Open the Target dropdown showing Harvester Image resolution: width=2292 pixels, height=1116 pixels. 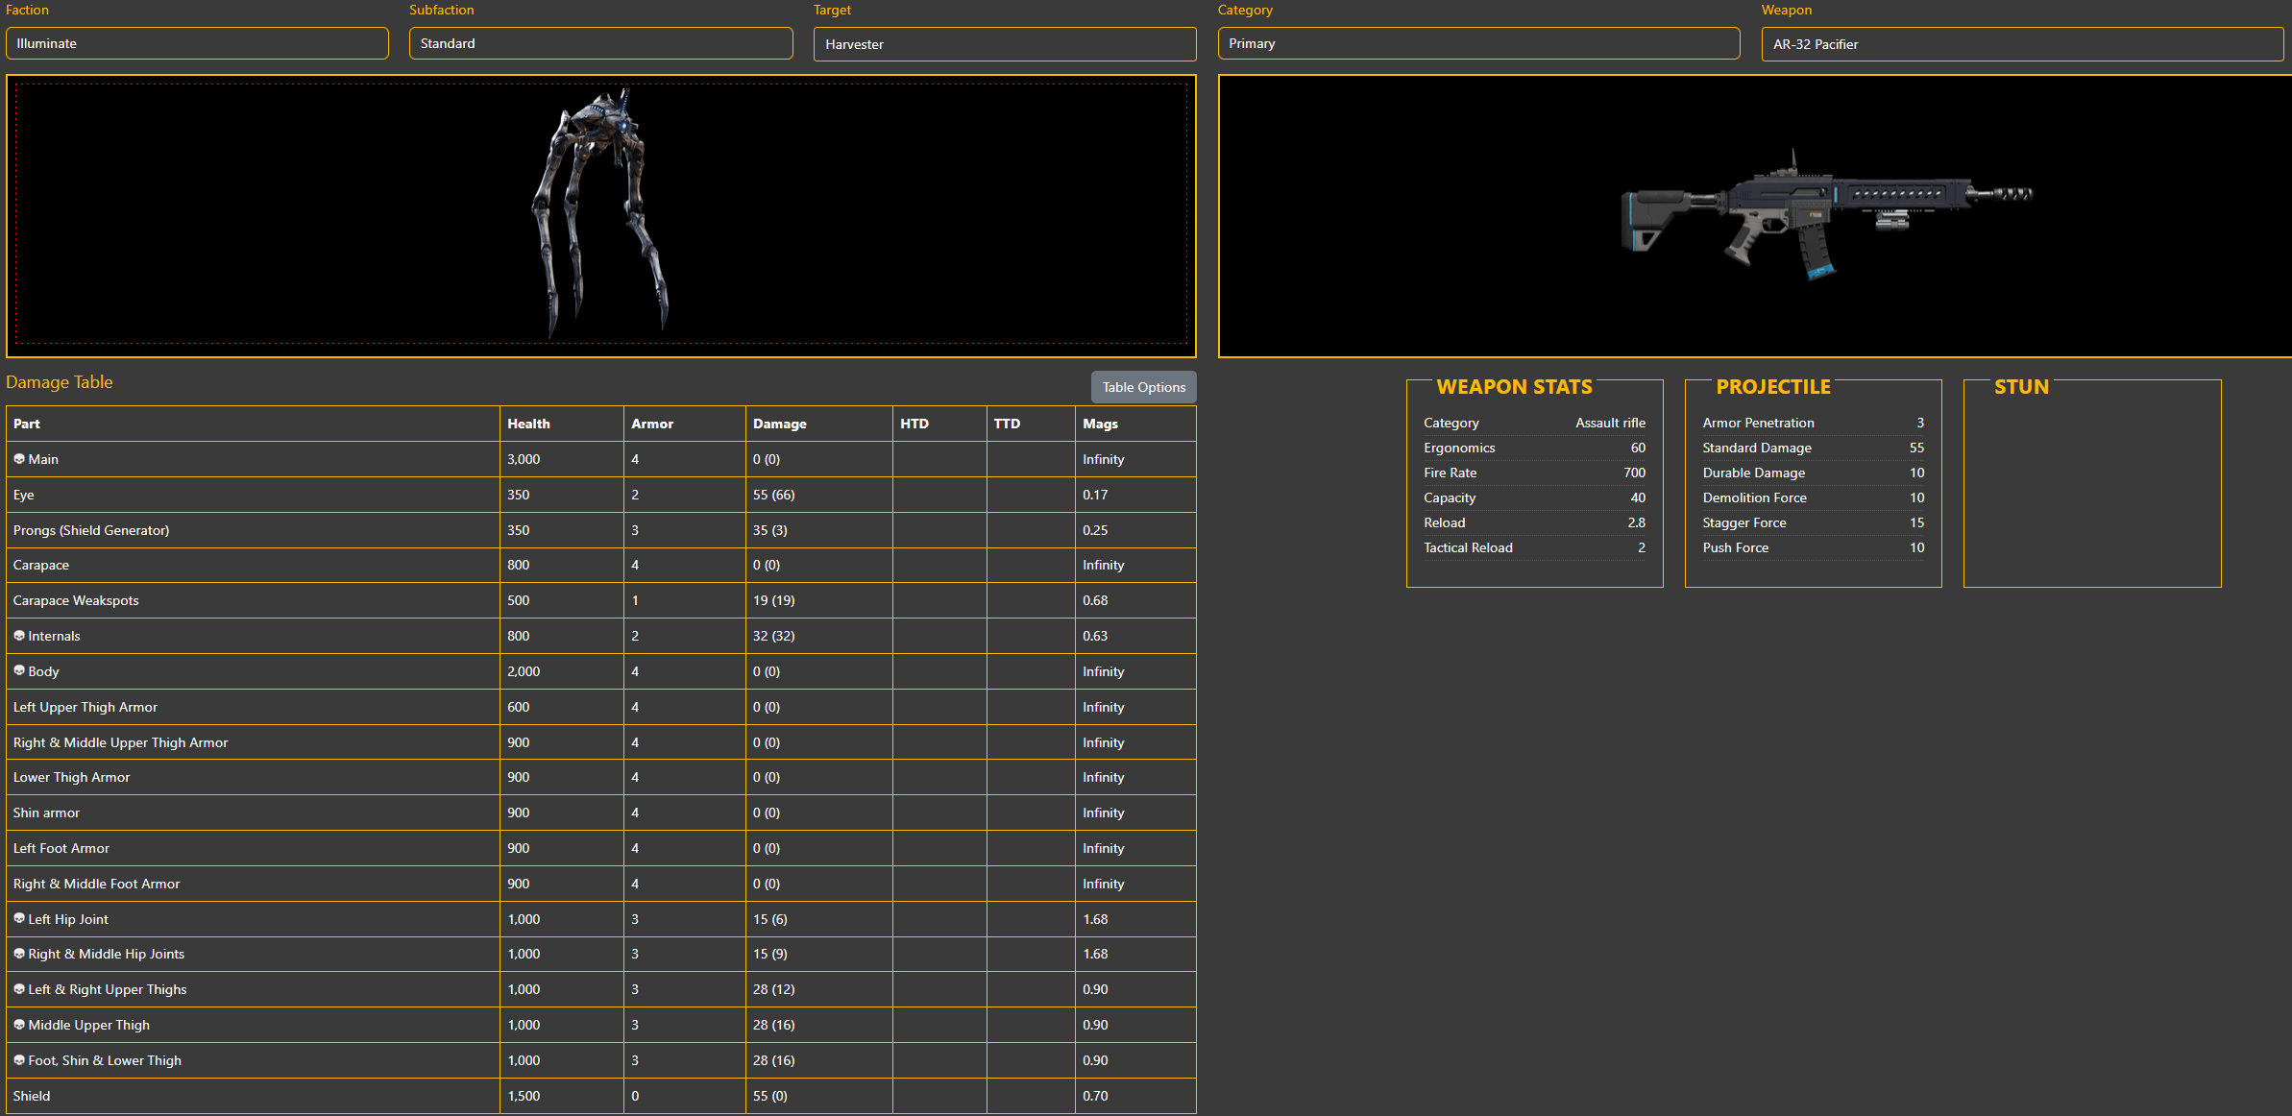pos(1004,44)
